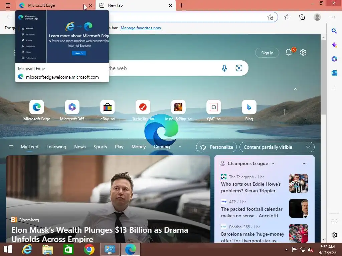Open File Explorer from taskbar

pos(47,249)
